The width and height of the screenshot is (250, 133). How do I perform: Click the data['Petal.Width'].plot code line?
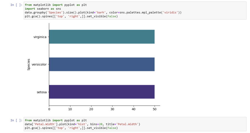click(82, 124)
